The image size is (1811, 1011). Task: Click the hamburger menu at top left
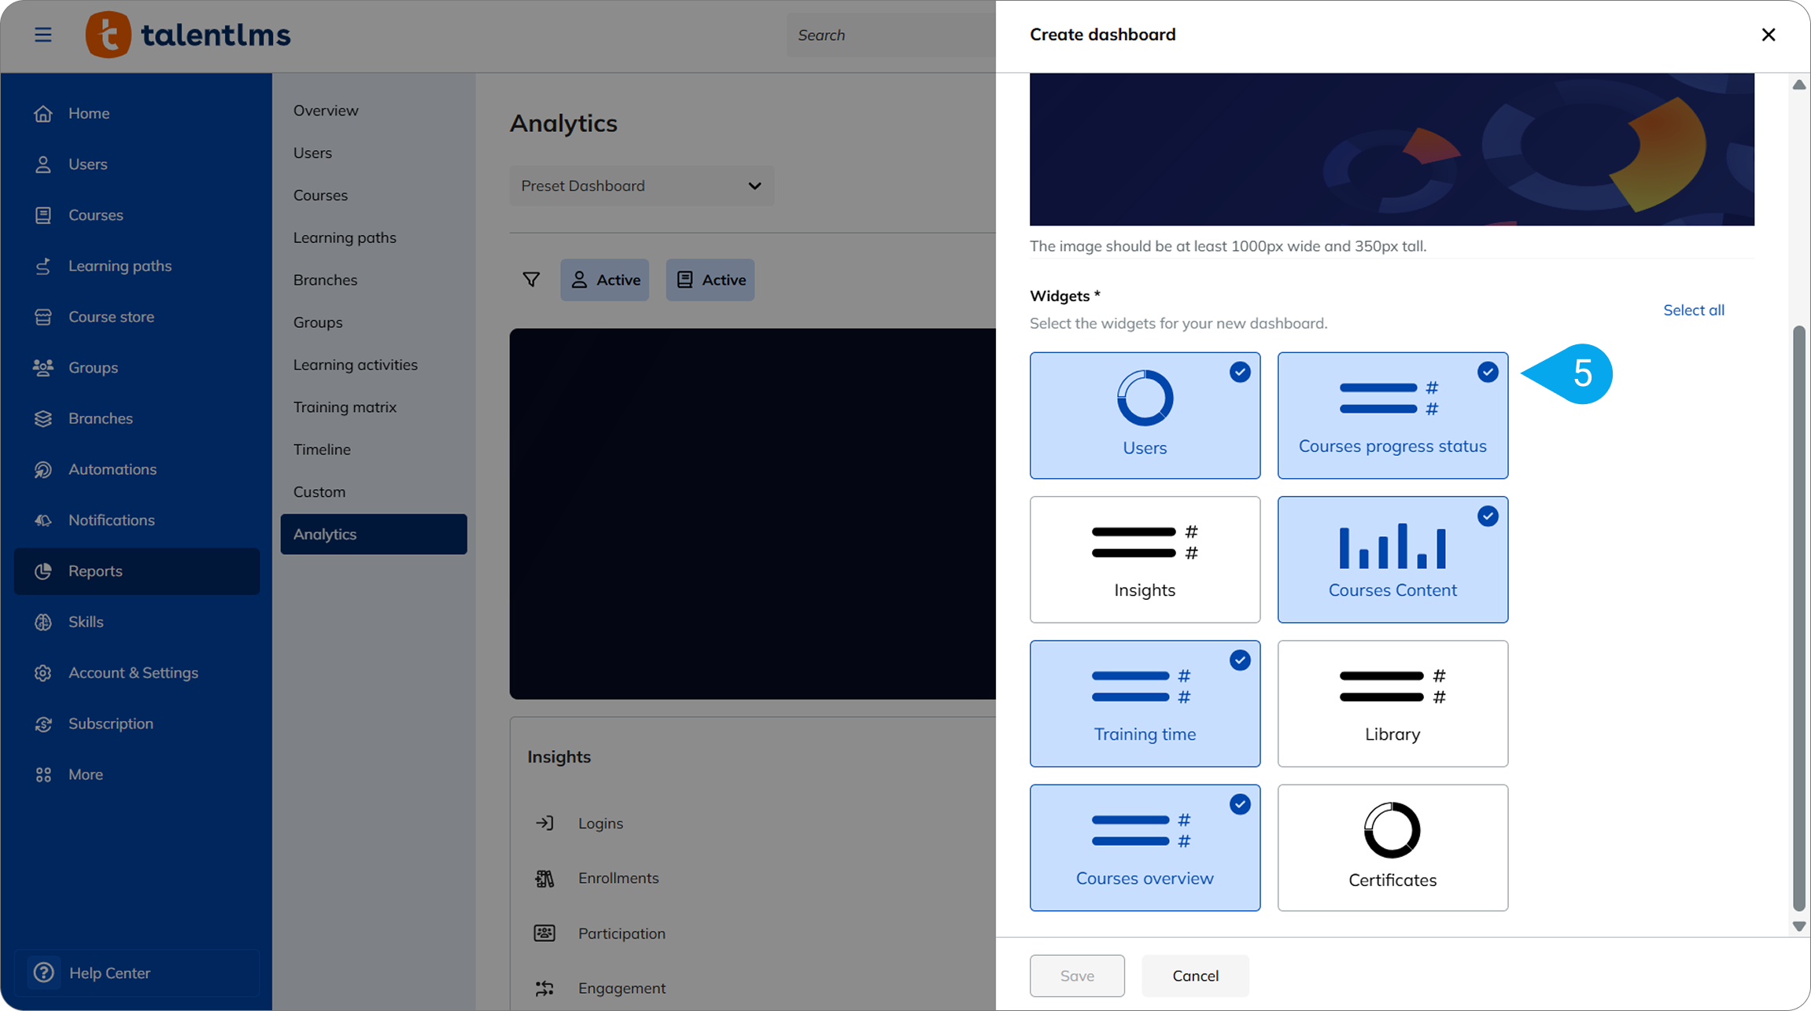[42, 35]
